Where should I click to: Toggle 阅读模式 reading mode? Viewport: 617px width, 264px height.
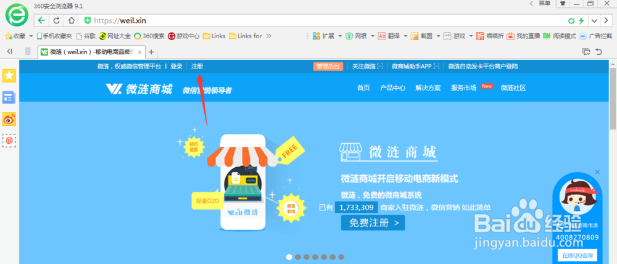pyautogui.click(x=559, y=36)
